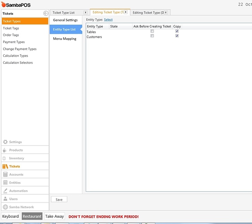Close the last Editing Ticket Type (D tab
Image resolution: width=252 pixels, height=224 pixels.
[x=166, y=13]
